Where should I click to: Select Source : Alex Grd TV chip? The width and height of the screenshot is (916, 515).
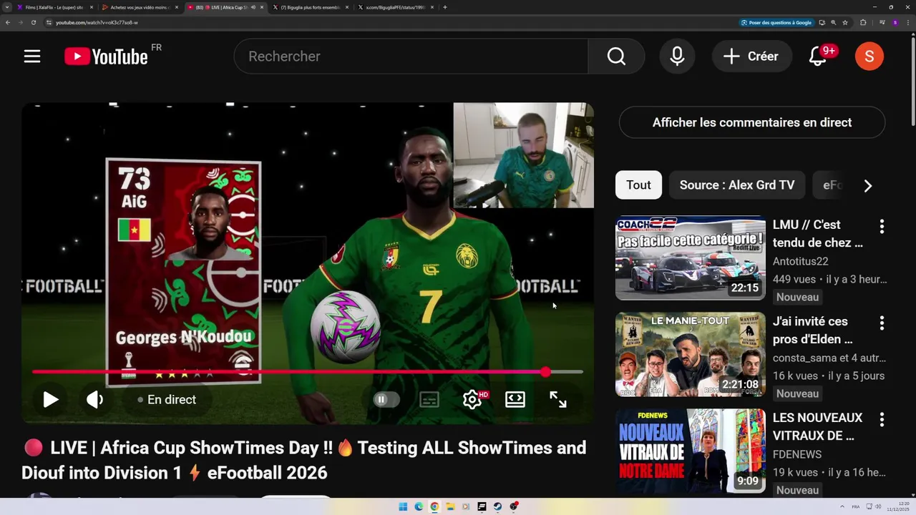click(737, 185)
